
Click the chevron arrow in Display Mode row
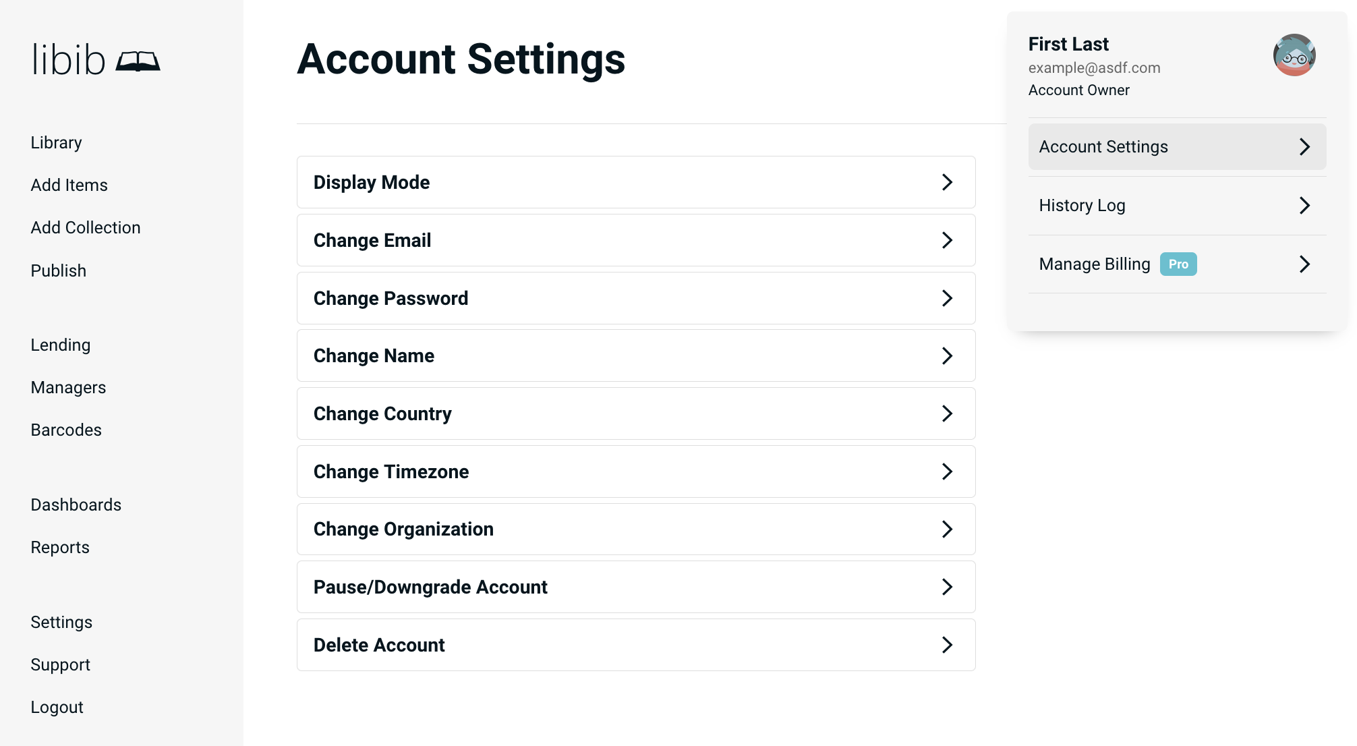click(x=947, y=182)
